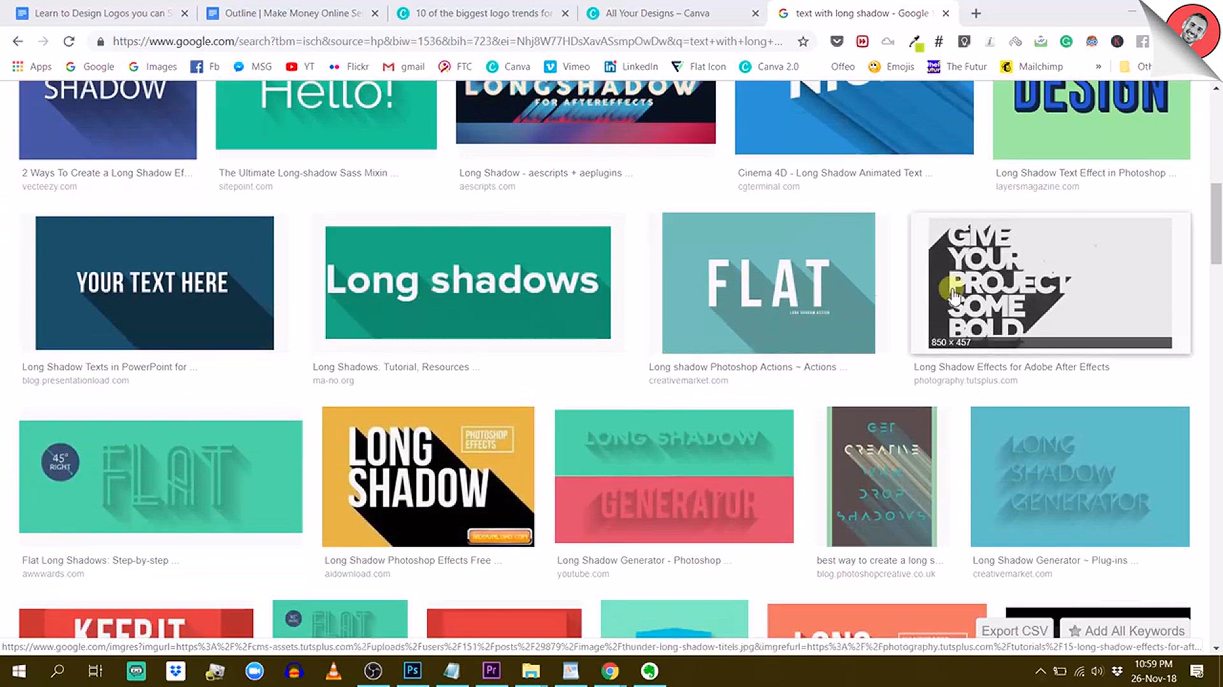Screen dimensions: 1223x687
Task: Open the Windows Start menu
Action: 19,671
